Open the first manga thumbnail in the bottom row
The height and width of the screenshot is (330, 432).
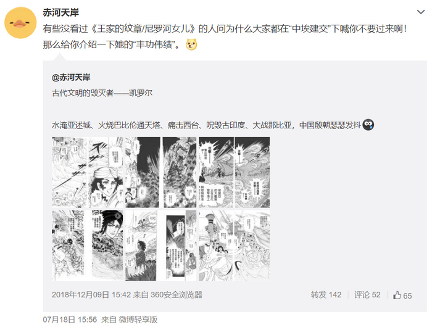[x=88, y=245]
